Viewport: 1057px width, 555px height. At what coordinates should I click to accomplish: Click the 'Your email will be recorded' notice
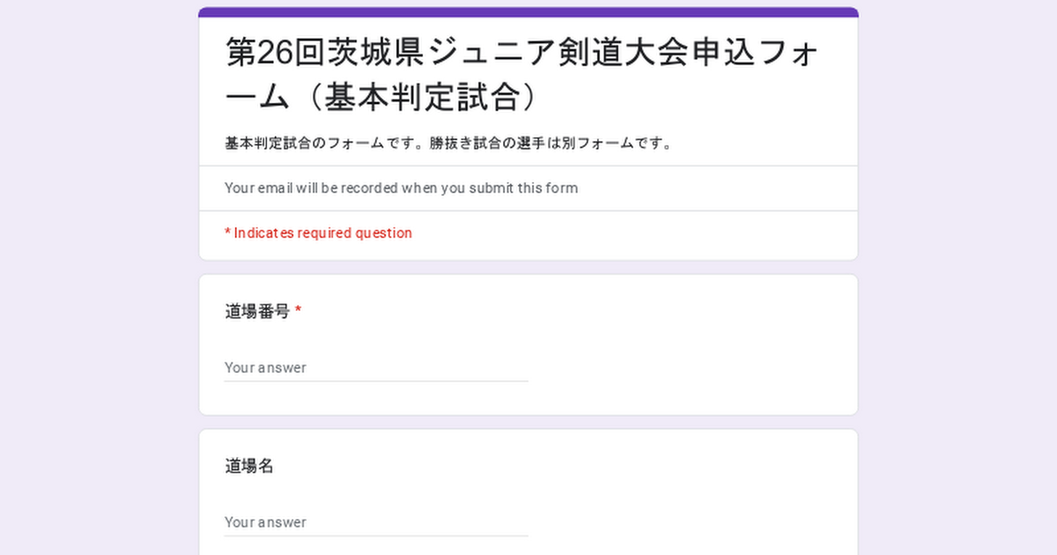point(402,188)
